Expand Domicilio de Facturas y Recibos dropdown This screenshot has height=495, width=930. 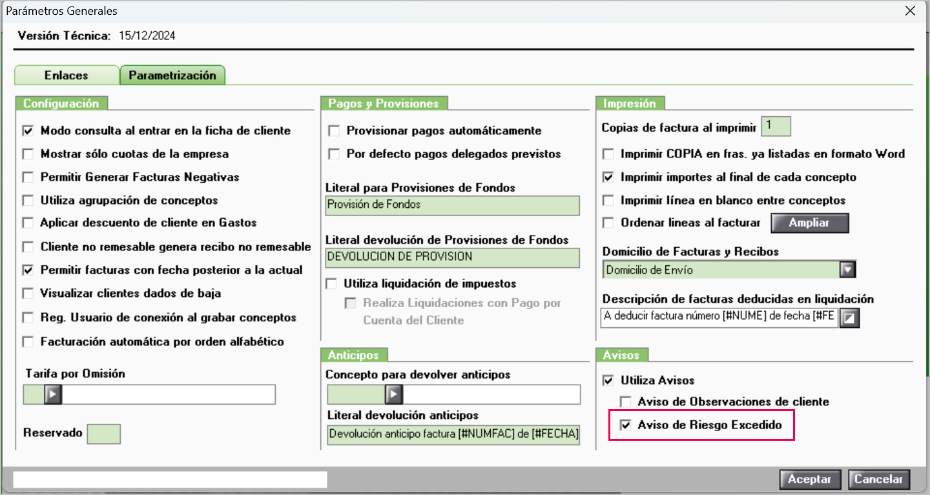(847, 270)
